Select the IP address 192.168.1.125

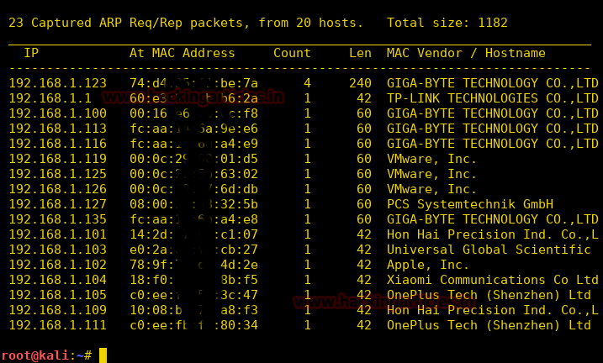click(58, 174)
